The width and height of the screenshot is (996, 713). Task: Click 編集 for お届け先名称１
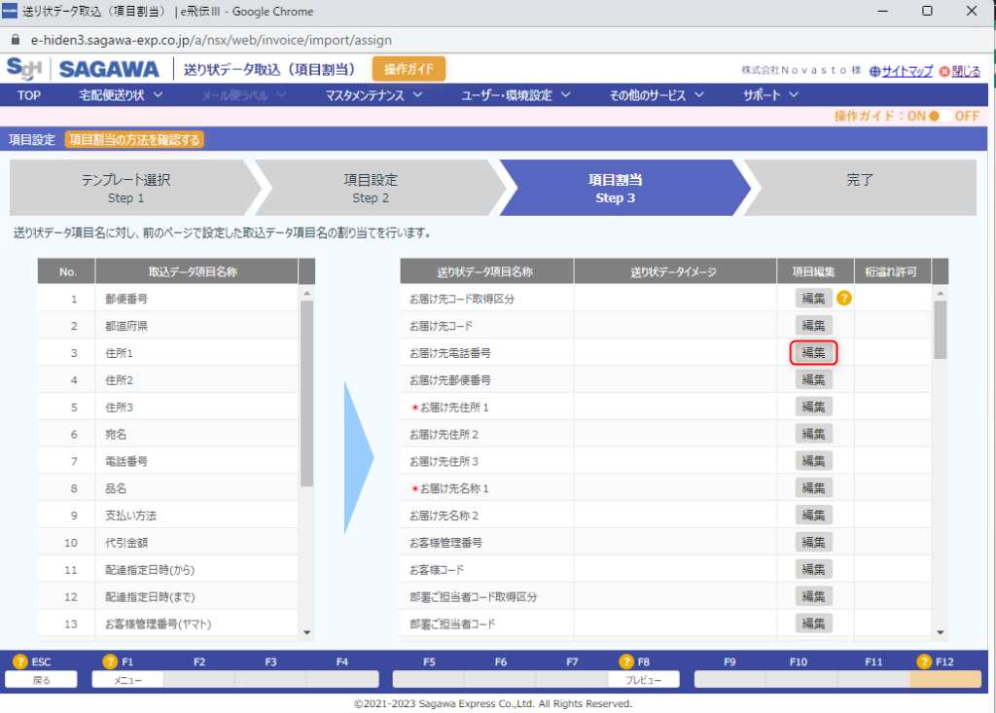coord(814,488)
